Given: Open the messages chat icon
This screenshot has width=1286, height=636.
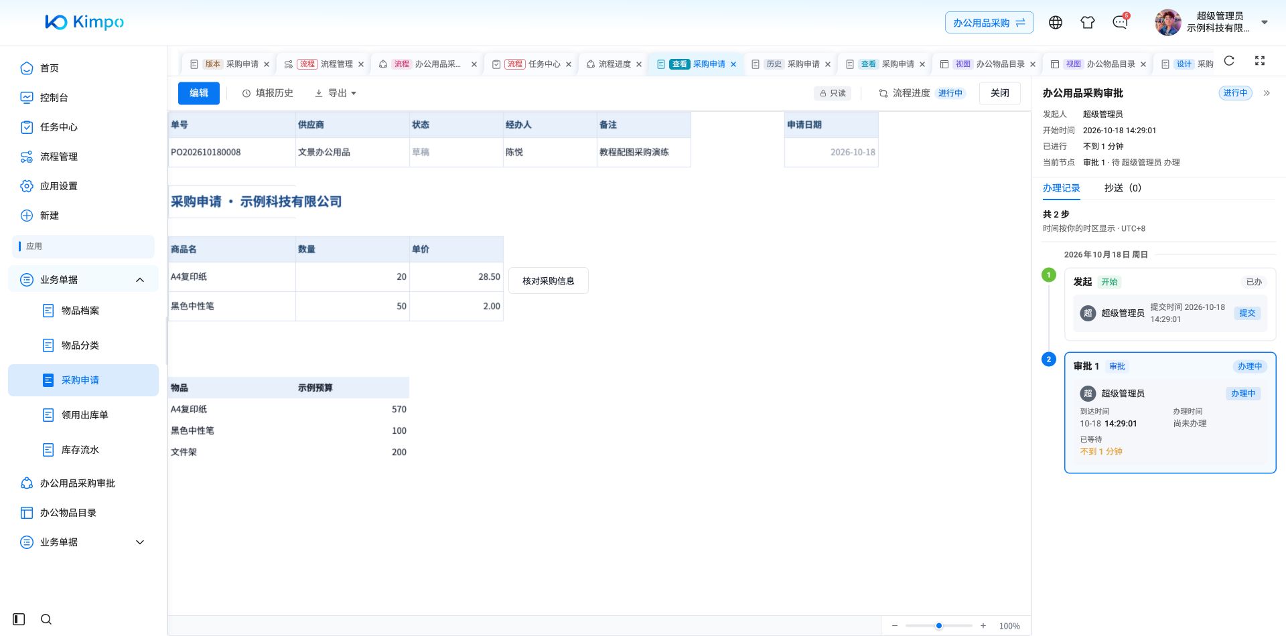Looking at the screenshot, I should click(x=1120, y=22).
